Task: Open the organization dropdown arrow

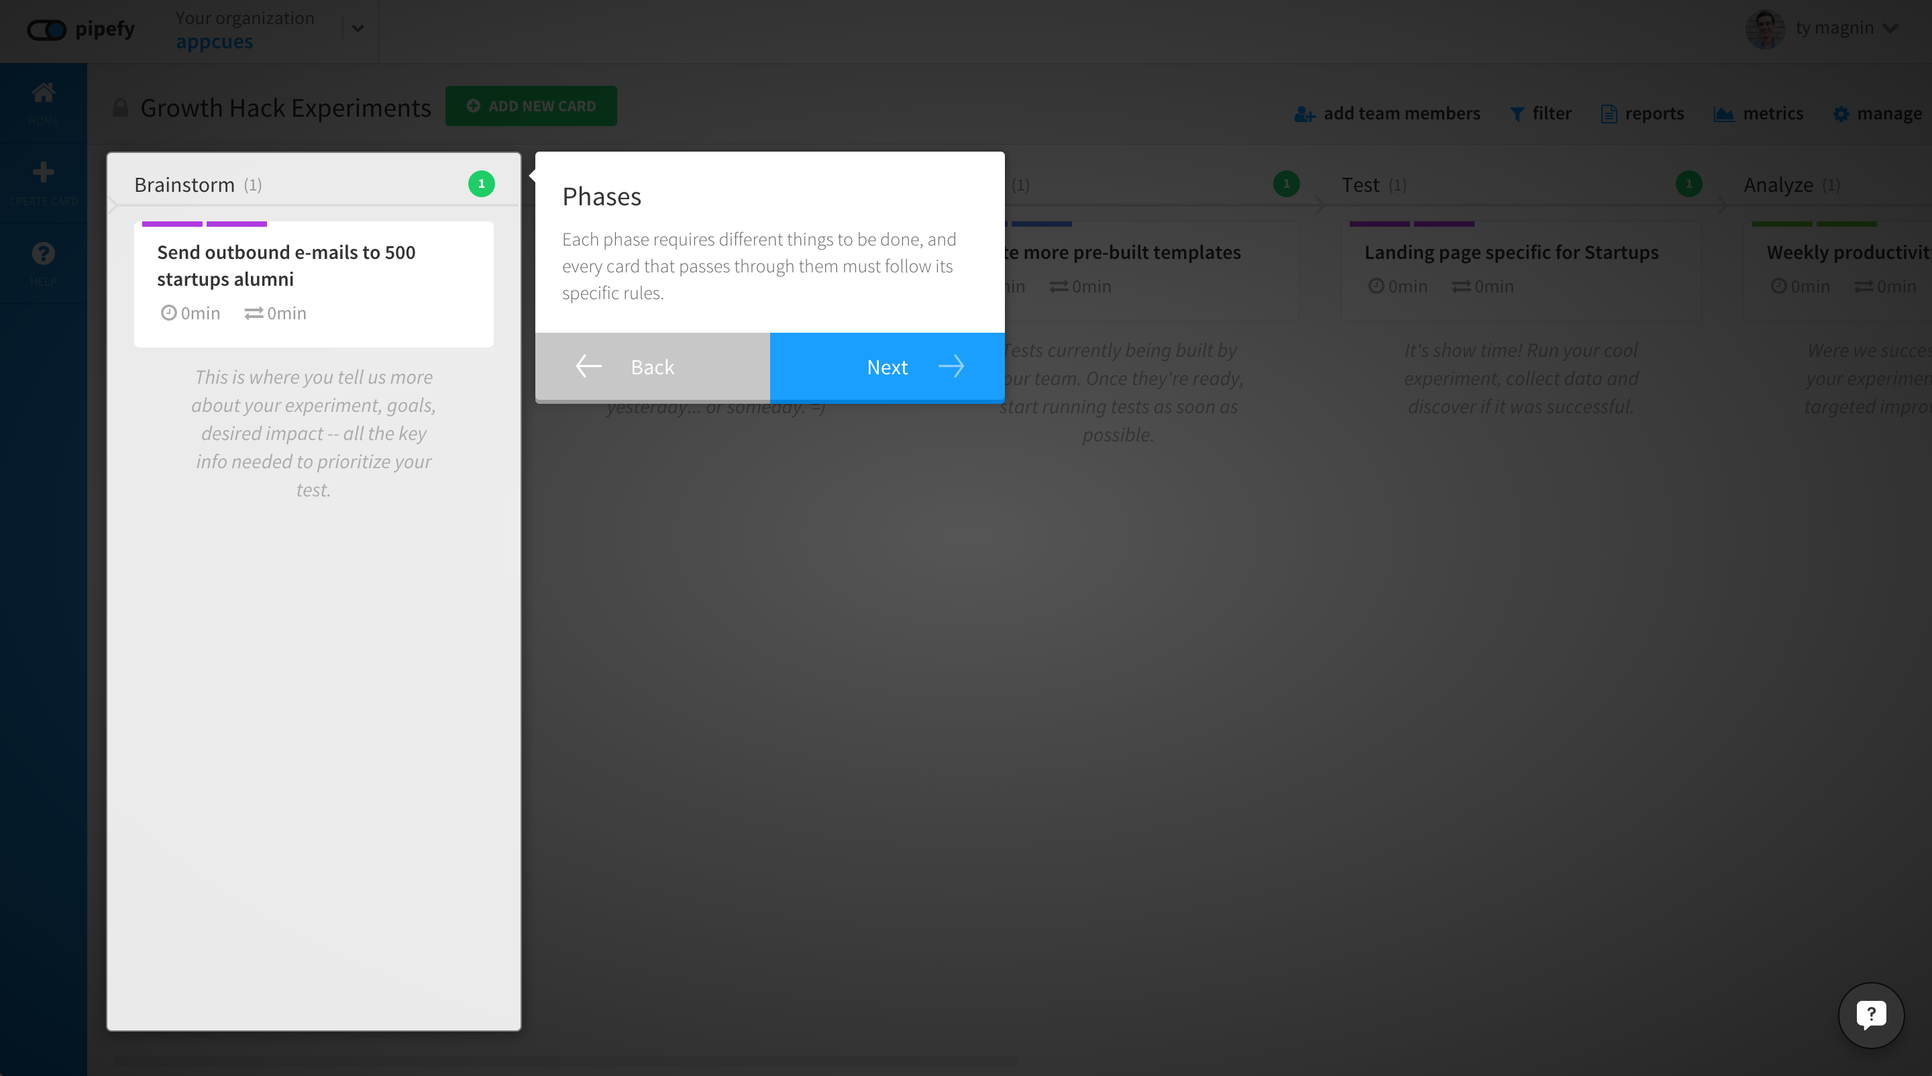Action: coord(358,30)
